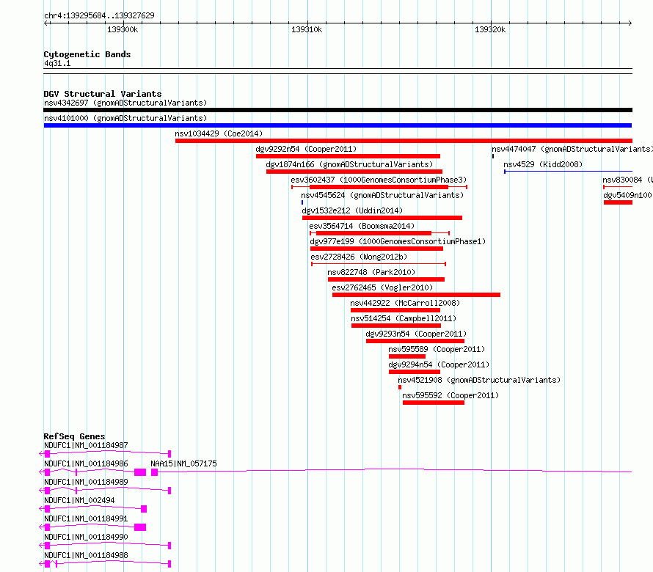Click nsv4545624 (gnomADStructuralVariants) label
The width and height of the screenshot is (653, 572).
(382, 195)
